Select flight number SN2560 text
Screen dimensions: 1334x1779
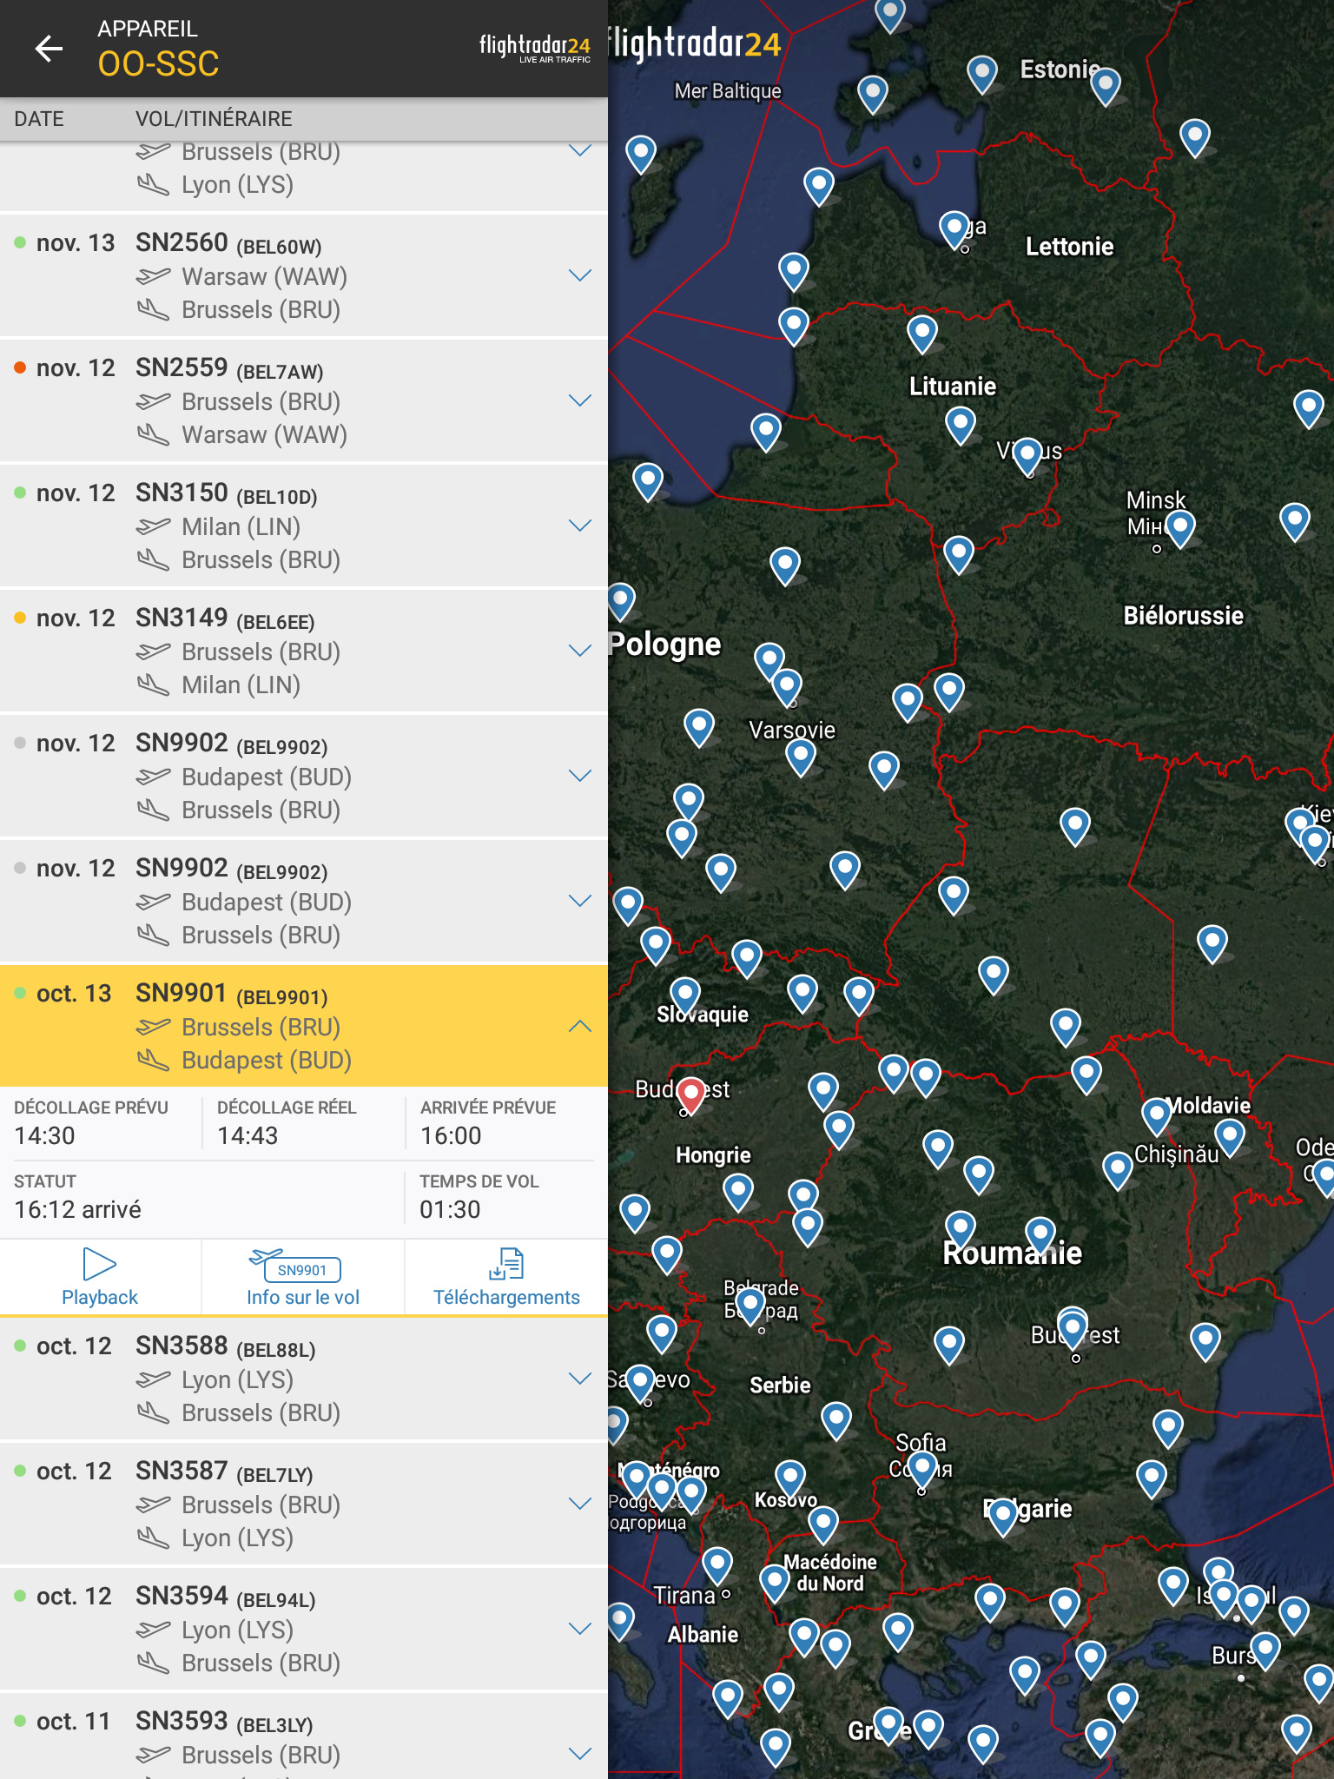pyautogui.click(x=182, y=242)
